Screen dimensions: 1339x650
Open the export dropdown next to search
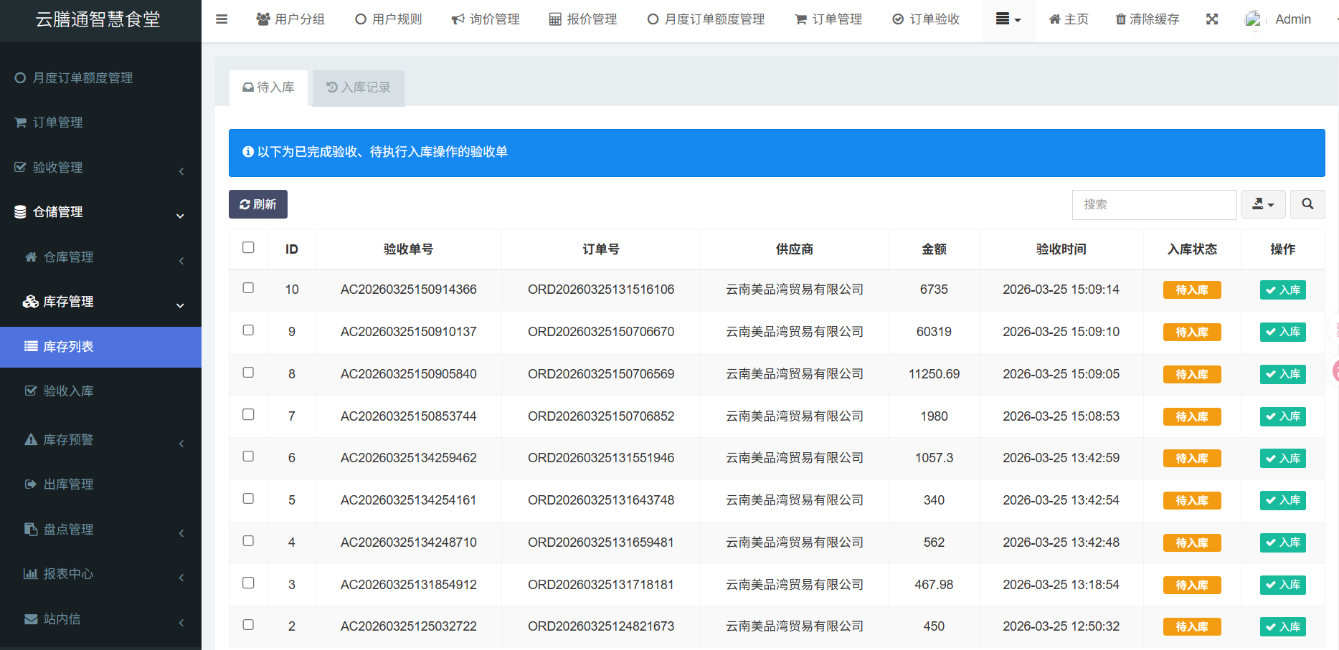(x=1263, y=204)
